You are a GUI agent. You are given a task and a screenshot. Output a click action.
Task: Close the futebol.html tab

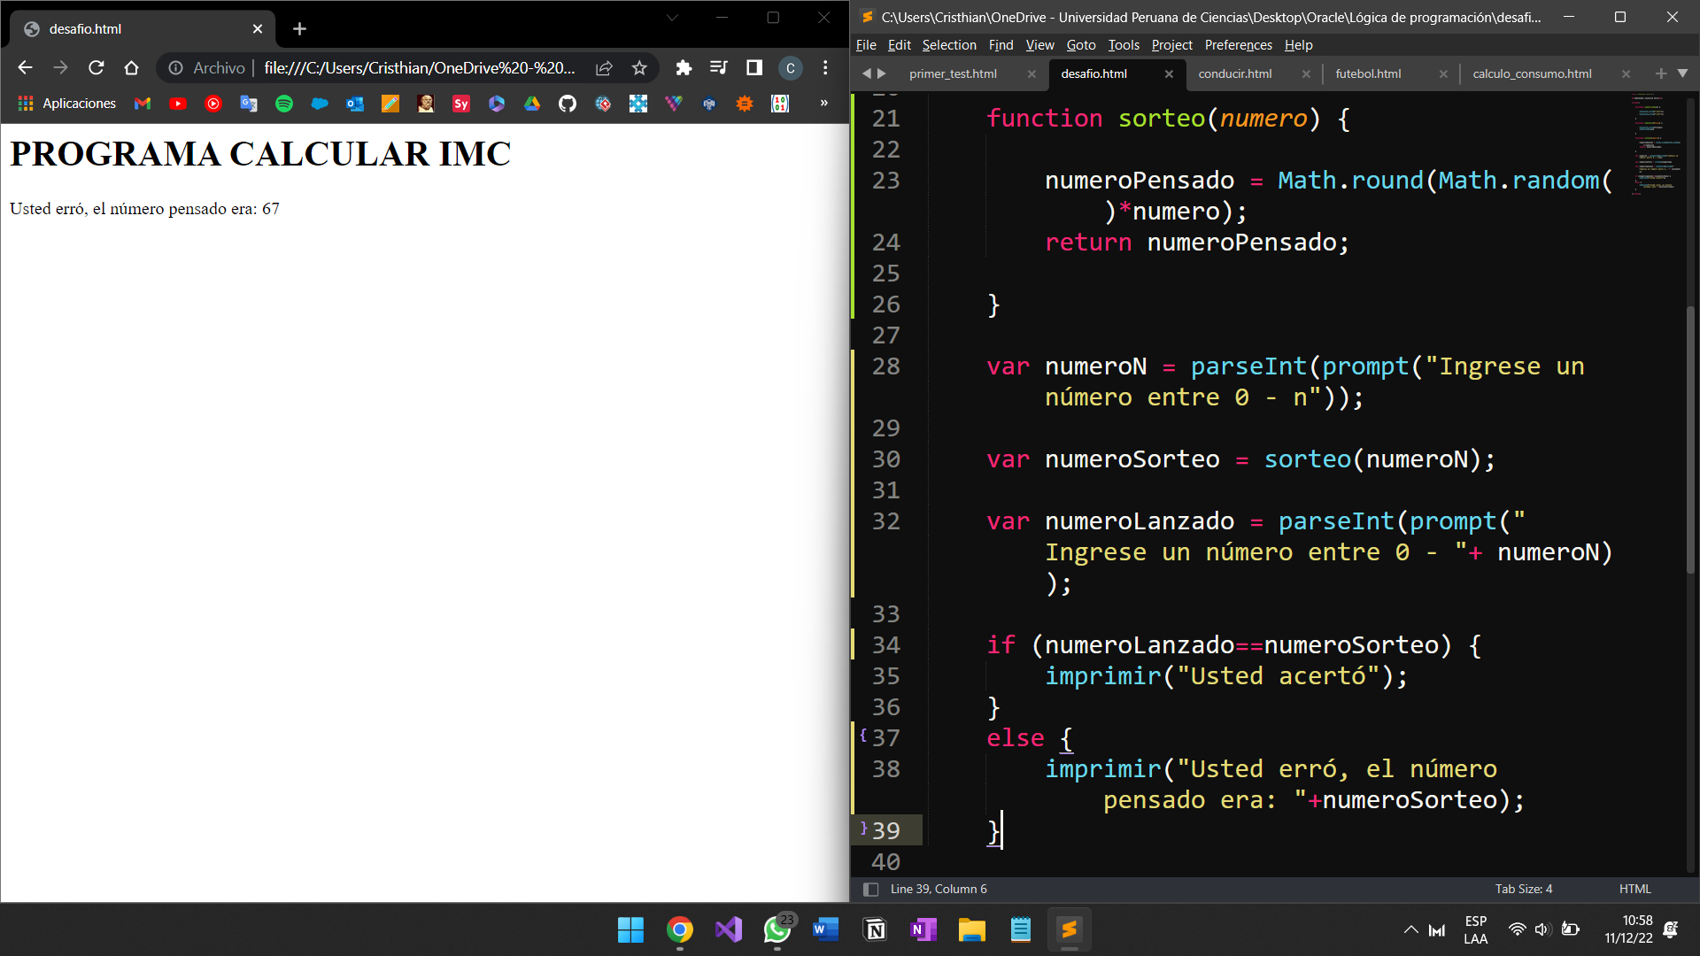(x=1443, y=74)
